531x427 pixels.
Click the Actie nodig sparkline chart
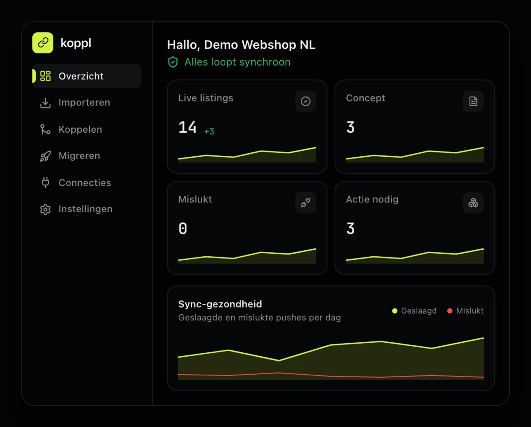415,256
